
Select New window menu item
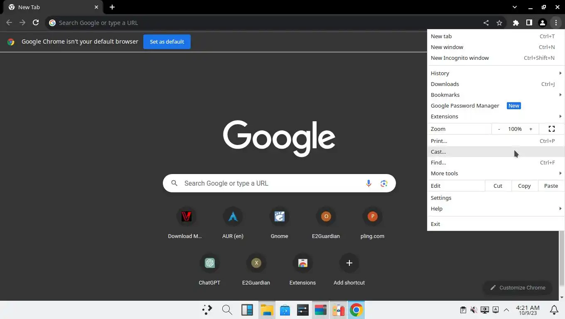point(496,47)
